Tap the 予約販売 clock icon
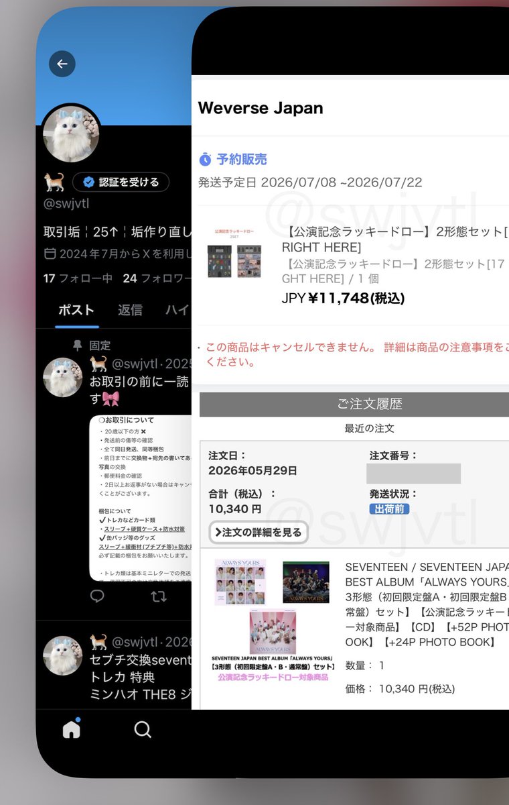This screenshot has height=805, width=509. click(x=206, y=160)
